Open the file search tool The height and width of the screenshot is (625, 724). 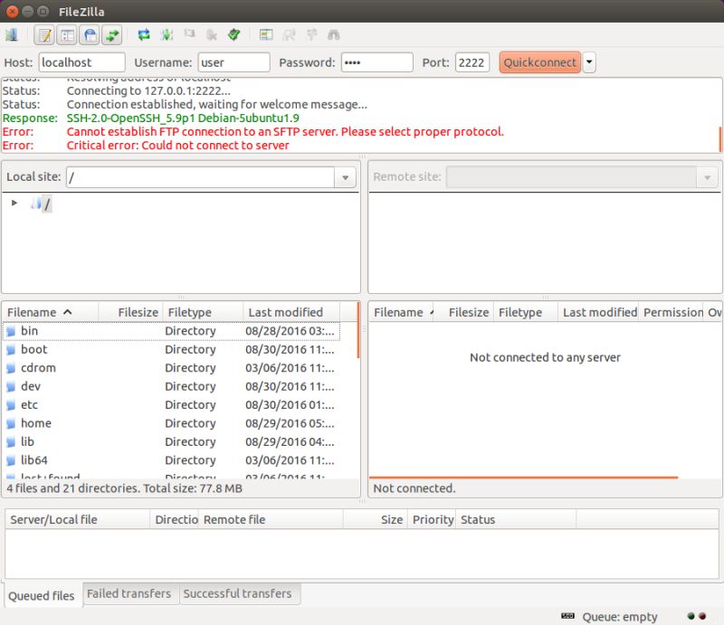click(x=334, y=34)
